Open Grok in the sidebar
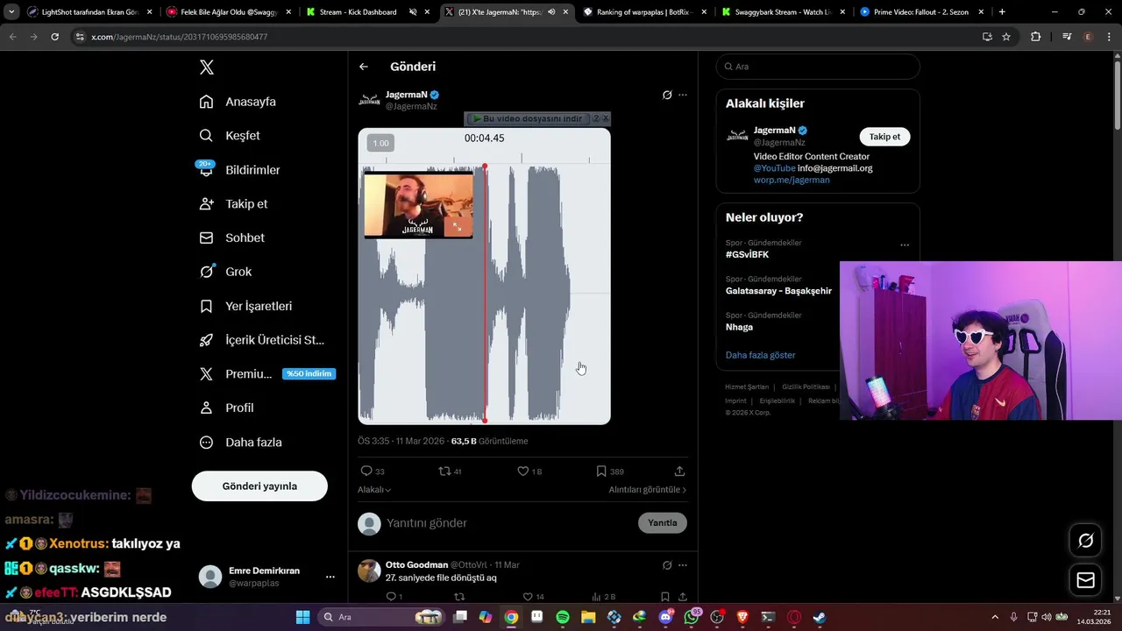 pyautogui.click(x=226, y=272)
